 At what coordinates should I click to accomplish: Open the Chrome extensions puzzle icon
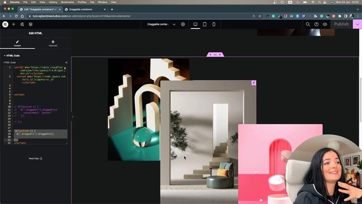[339, 16]
